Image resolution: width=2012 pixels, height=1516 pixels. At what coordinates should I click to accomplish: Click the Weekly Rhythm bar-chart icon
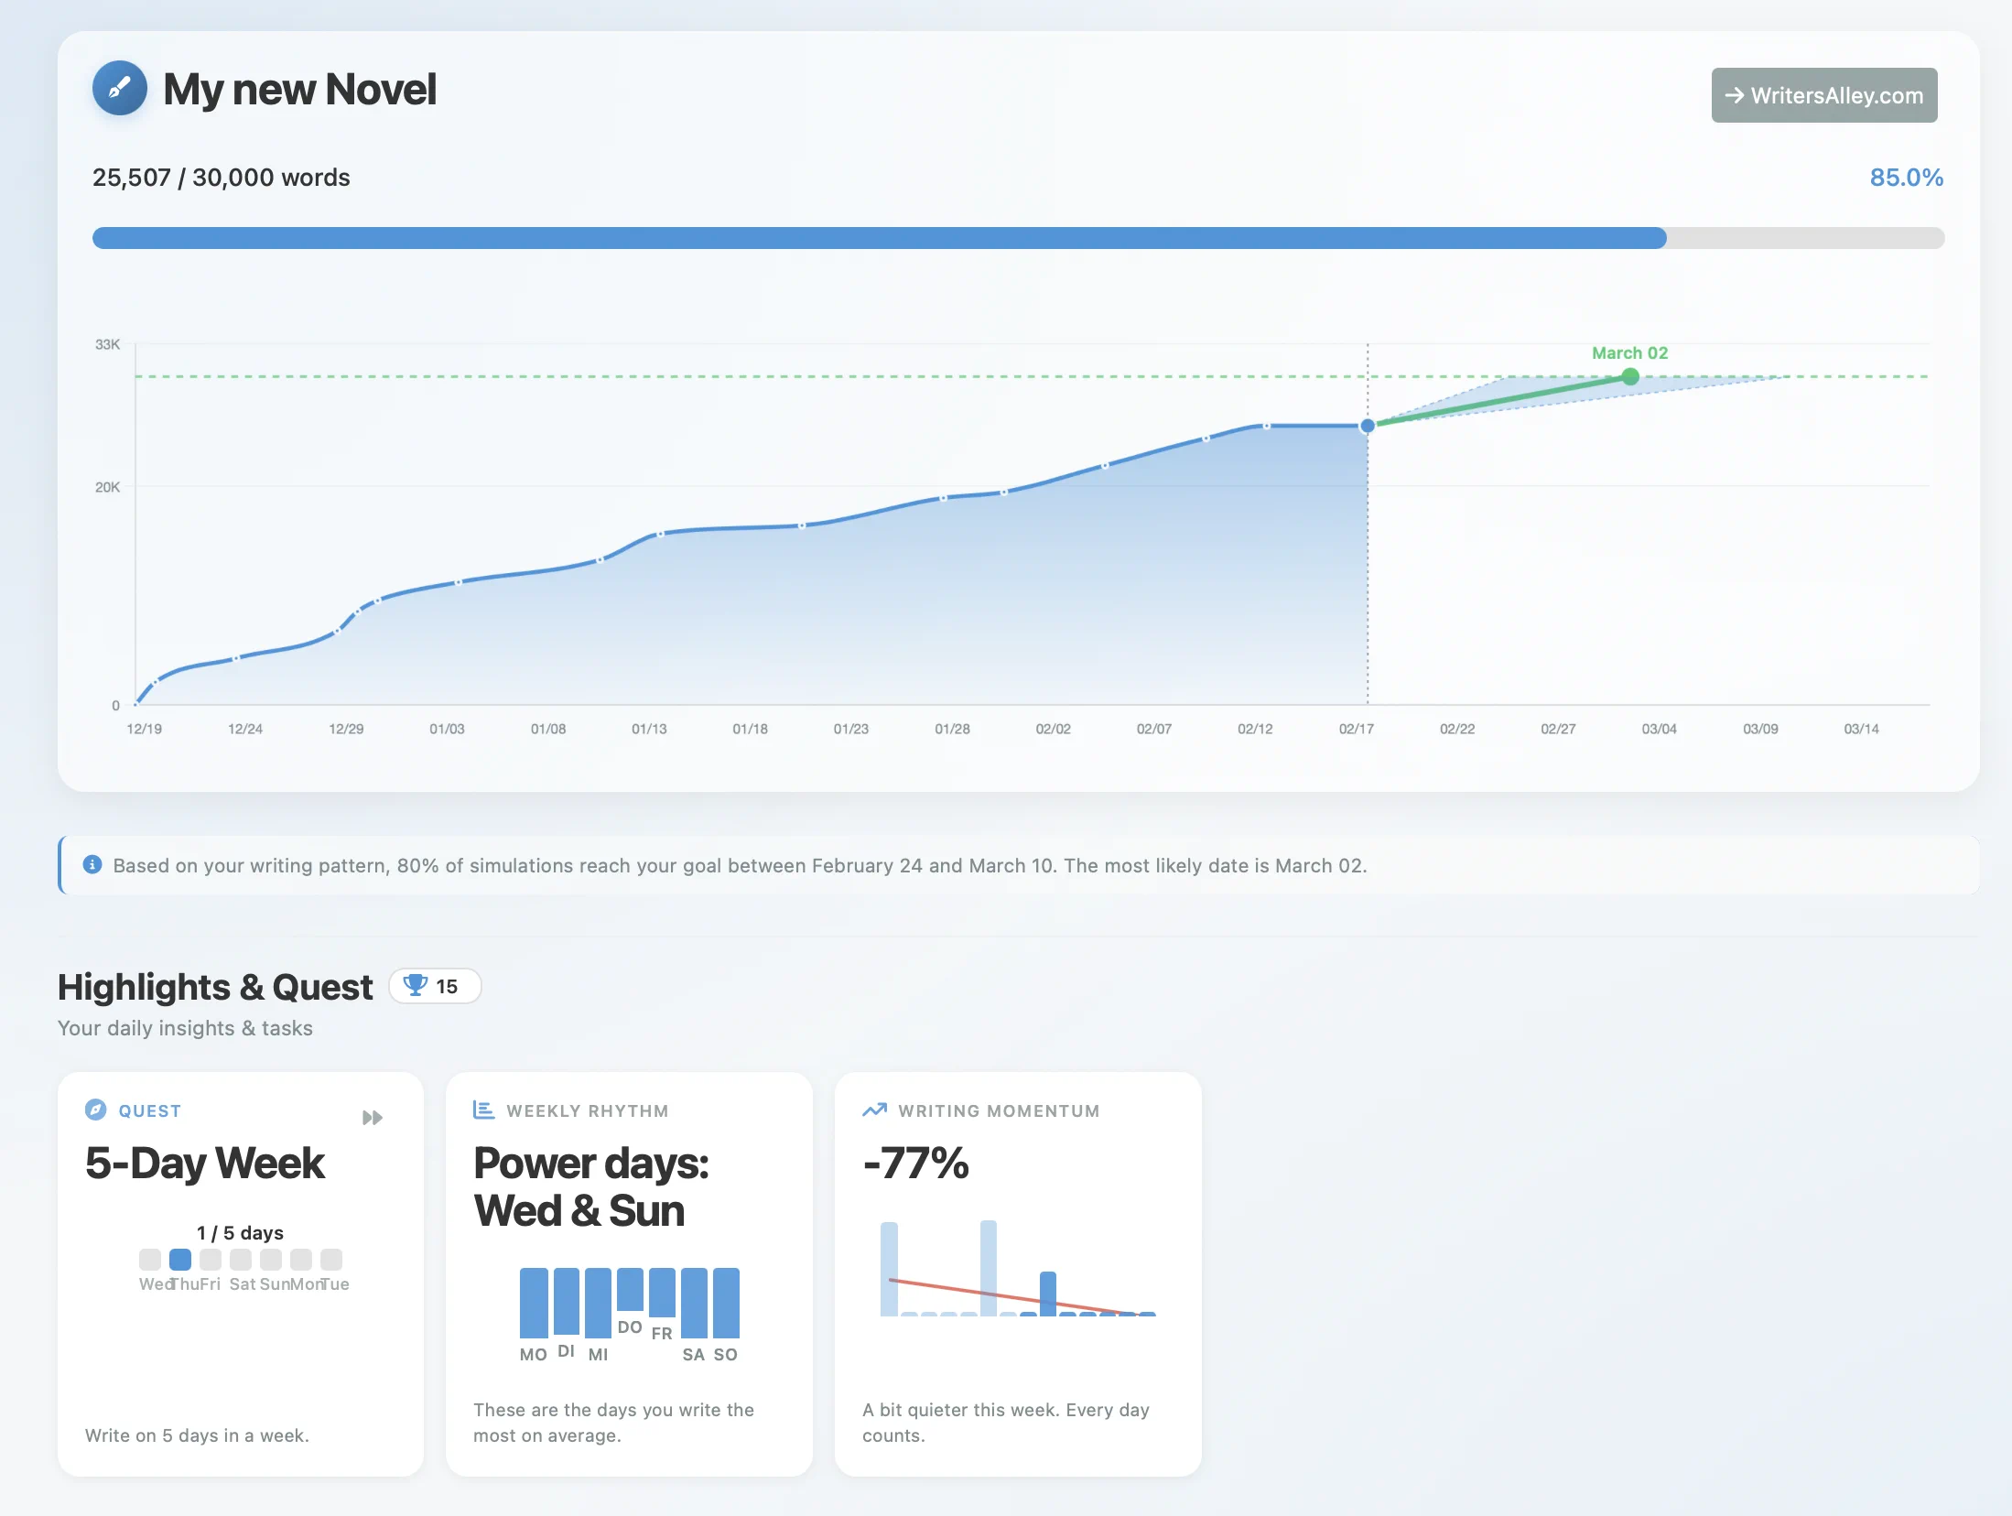pyautogui.click(x=483, y=1110)
